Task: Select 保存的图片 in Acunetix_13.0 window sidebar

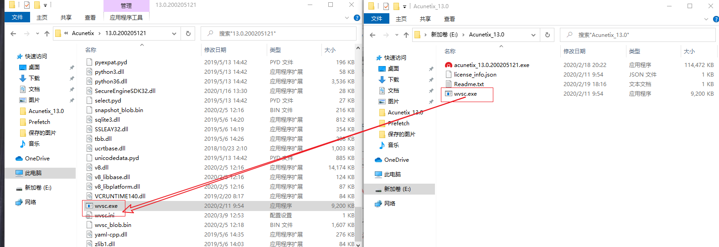Action: (x=401, y=134)
